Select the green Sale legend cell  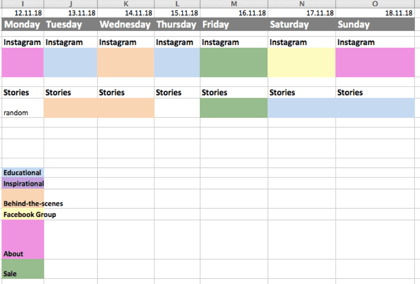pyautogui.click(x=23, y=269)
